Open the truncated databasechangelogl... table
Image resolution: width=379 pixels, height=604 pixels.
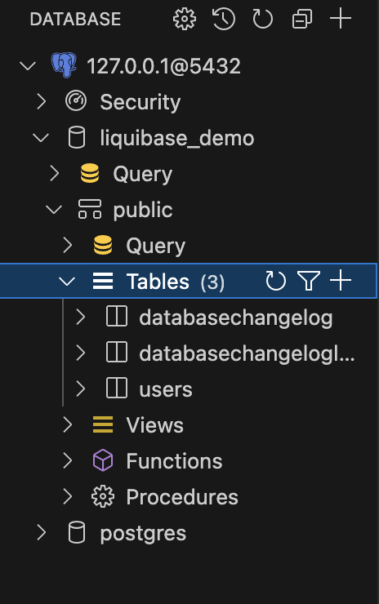[247, 353]
